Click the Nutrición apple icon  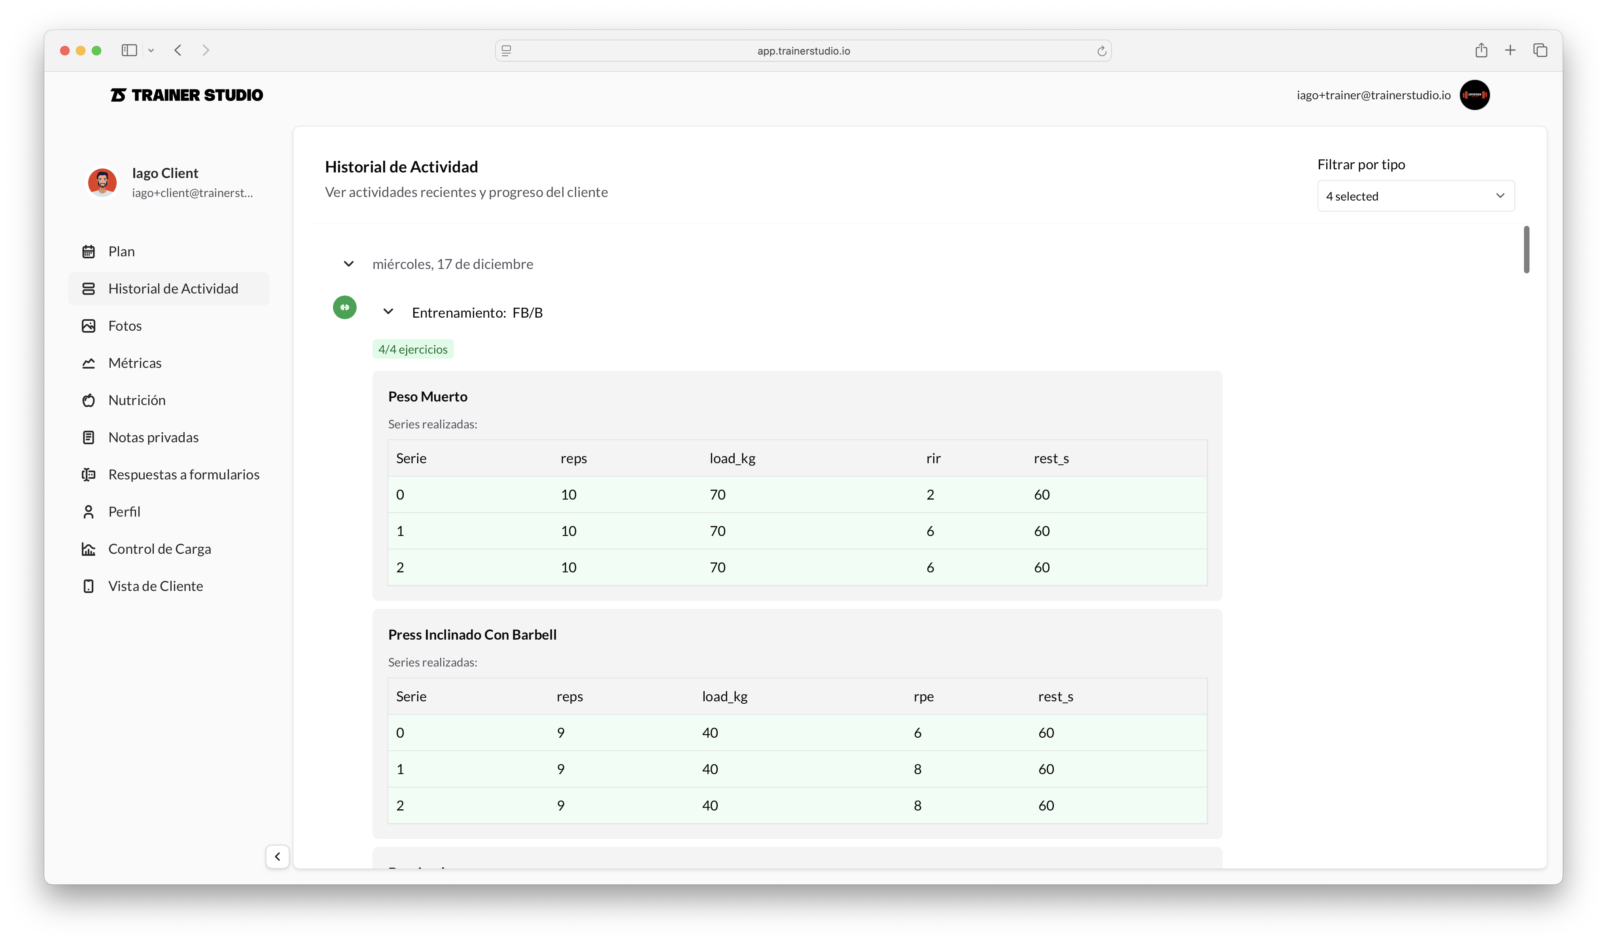(89, 400)
